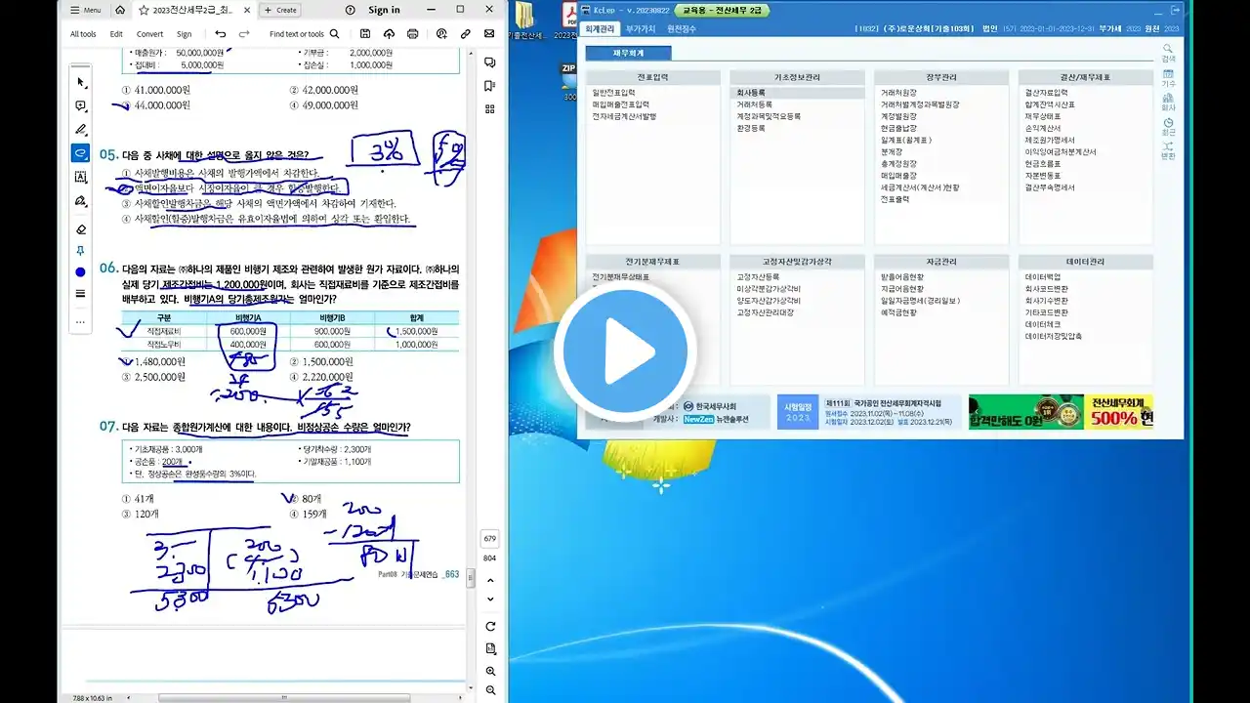Viewport: 1250px width, 703px height.
Task: Open Acrobat help question-mark icon
Action: tap(350, 10)
